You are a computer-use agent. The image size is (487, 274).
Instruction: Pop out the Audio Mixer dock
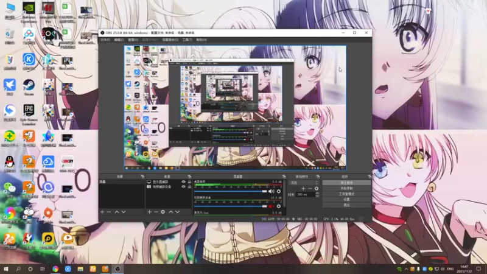pyautogui.click(x=284, y=177)
